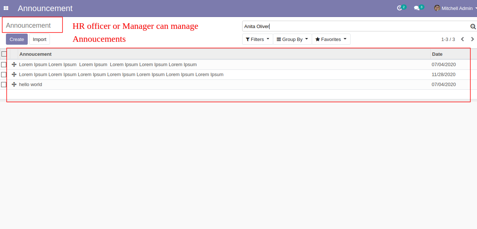
Task: Expand the Favorites dropdown
Action: point(331,39)
